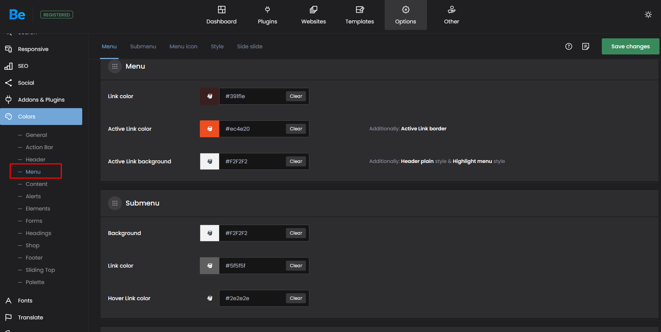Screen dimensions: 661x332
Task: Open Translate settings in sidebar
Action: click(41, 317)
